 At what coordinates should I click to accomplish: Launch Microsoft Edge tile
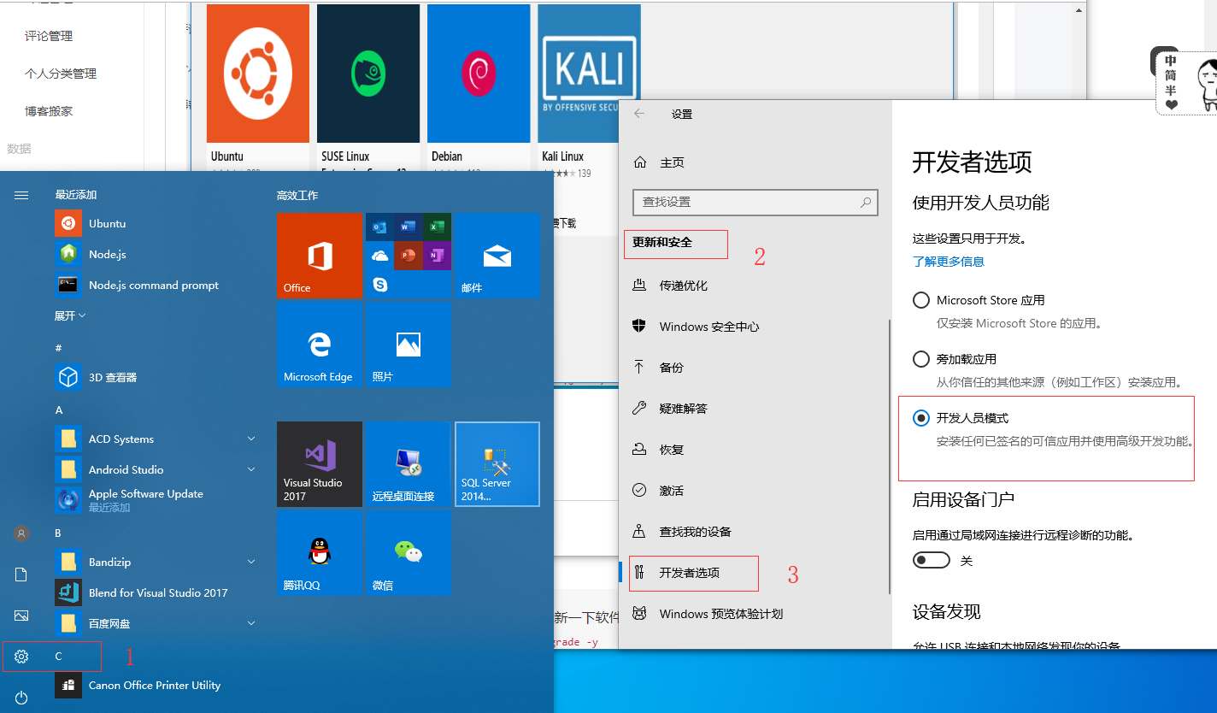click(x=319, y=345)
